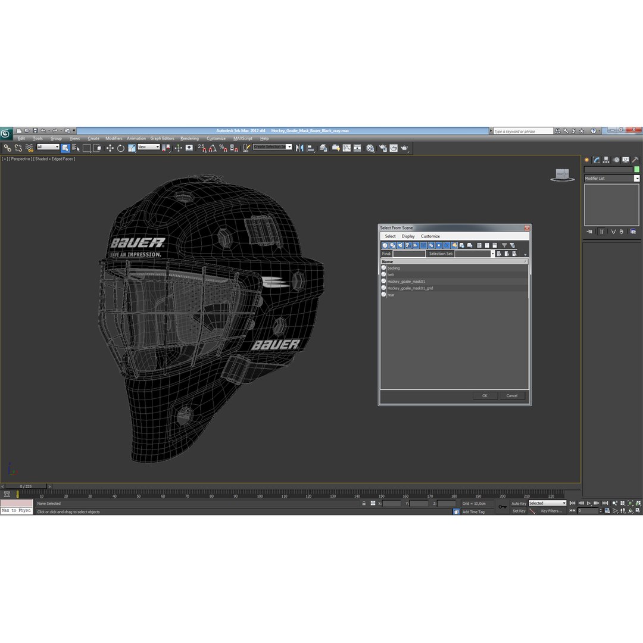
Task: Toggle the 2.5D Snaps button
Action: [202, 148]
